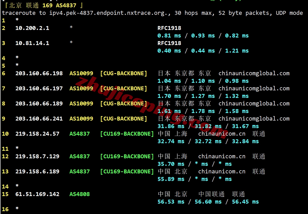Click [CUG-BACKBONE] on hop 7 row
308x214 pixels.
[x=124, y=89]
